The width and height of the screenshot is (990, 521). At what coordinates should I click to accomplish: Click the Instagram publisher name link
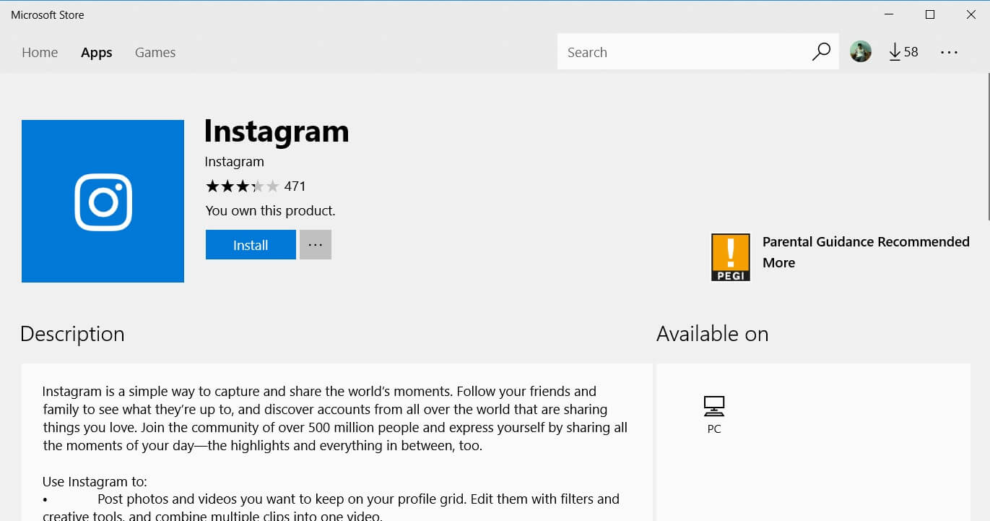point(234,162)
